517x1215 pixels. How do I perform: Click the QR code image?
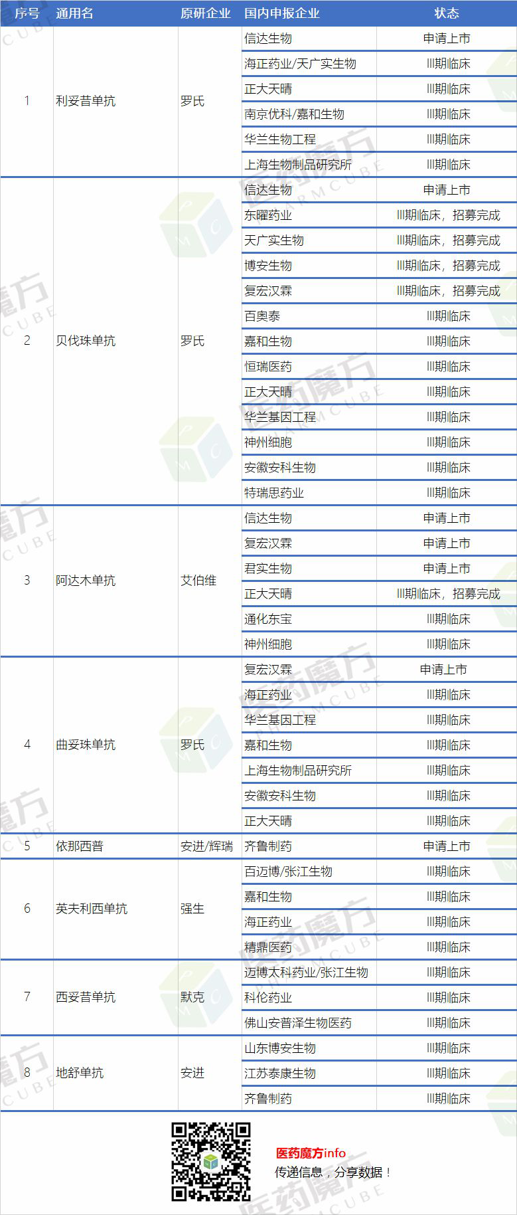(x=211, y=1162)
